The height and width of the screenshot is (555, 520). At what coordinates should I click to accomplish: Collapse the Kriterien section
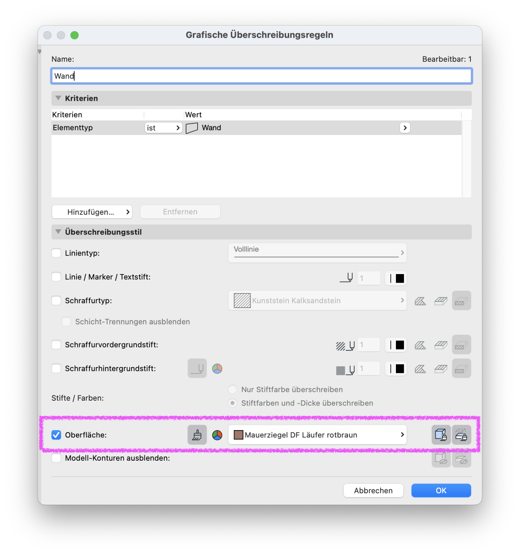(58, 98)
